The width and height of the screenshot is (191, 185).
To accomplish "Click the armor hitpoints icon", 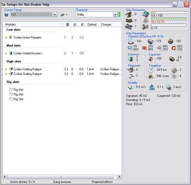I will 151,41.
